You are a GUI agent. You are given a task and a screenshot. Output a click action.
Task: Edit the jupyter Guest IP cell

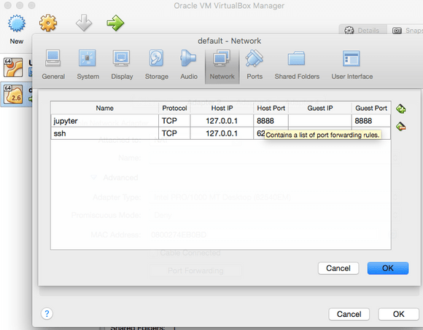320,121
